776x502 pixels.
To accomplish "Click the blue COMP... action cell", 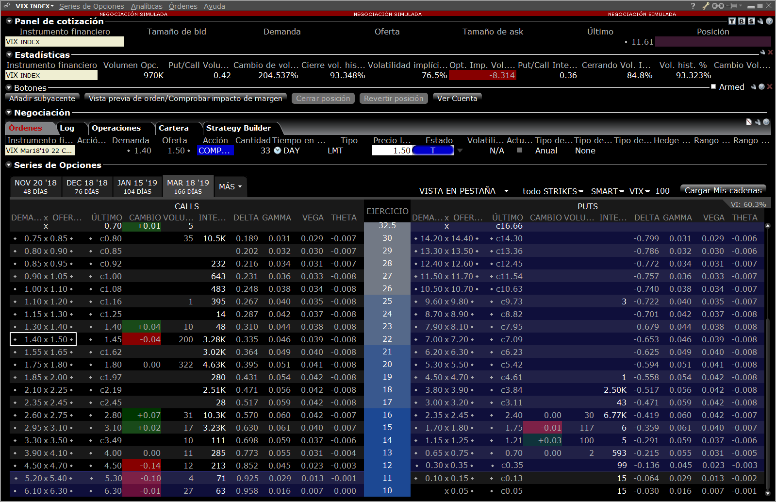I will (215, 151).
